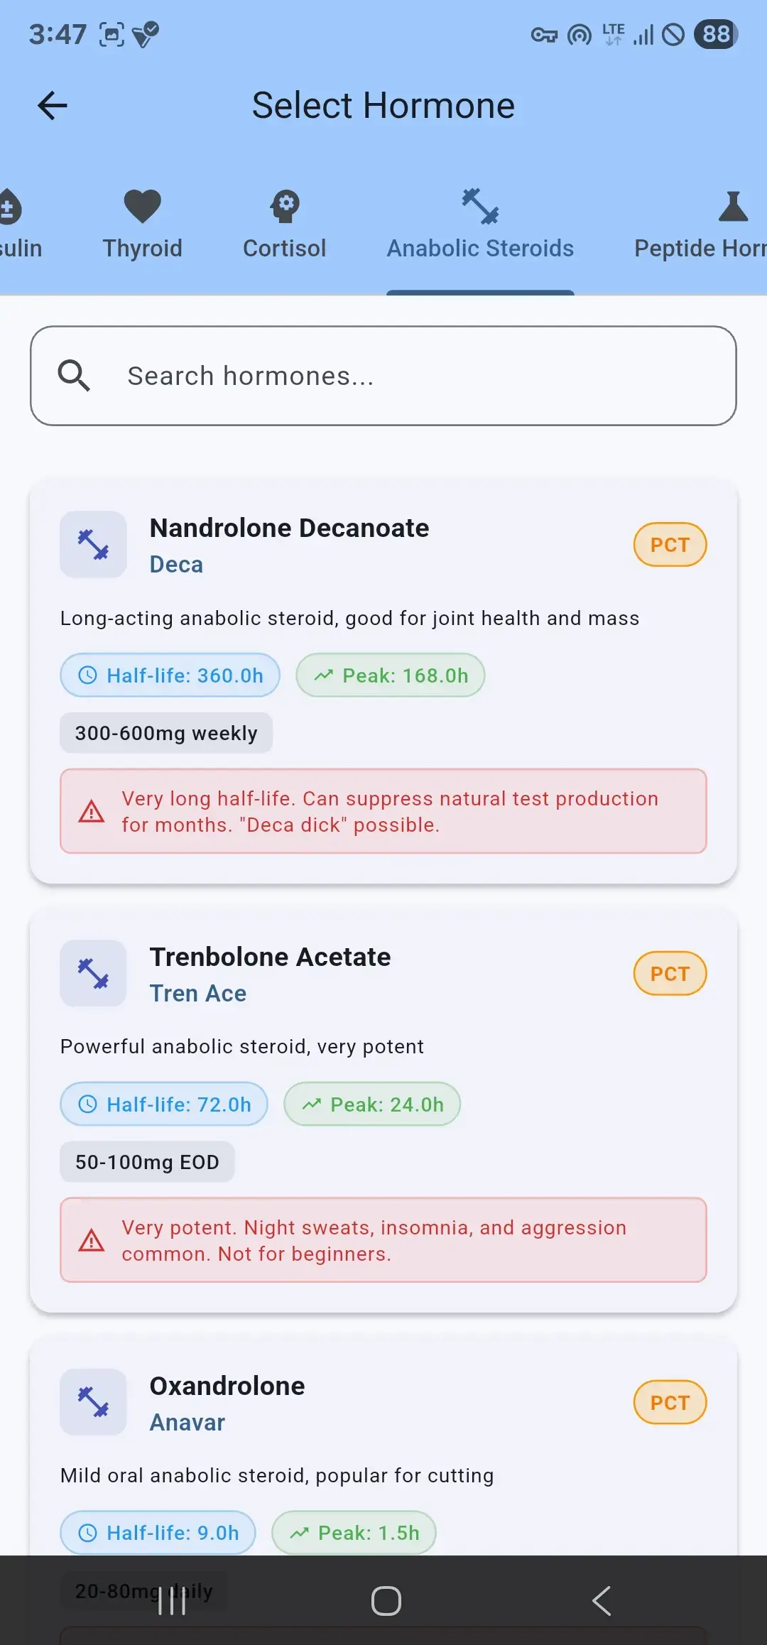This screenshot has height=1645, width=767.
Task: Tap the Nandrolone Decanoate dumbbell icon
Action: coord(93,545)
